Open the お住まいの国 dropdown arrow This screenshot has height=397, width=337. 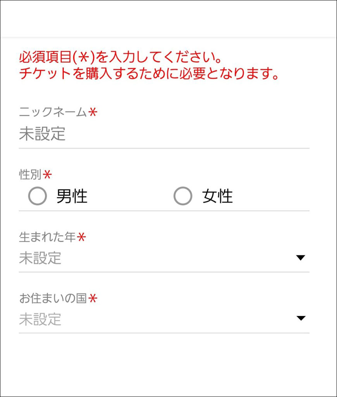(x=301, y=318)
